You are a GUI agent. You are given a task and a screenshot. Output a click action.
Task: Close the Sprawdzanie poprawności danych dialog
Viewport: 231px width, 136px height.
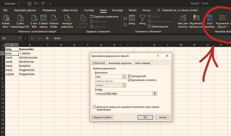167,56
